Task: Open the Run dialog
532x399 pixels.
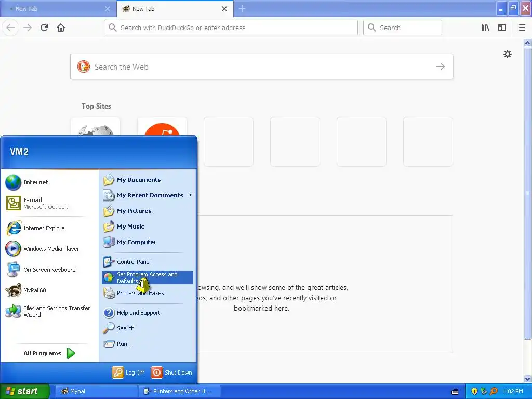Action: tap(148, 344)
